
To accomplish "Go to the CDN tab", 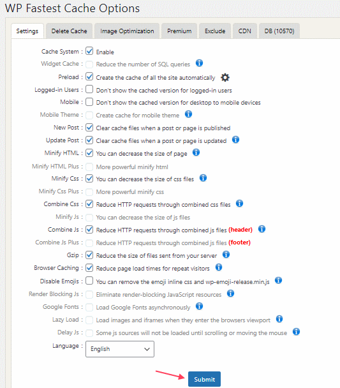I will (x=245, y=31).
